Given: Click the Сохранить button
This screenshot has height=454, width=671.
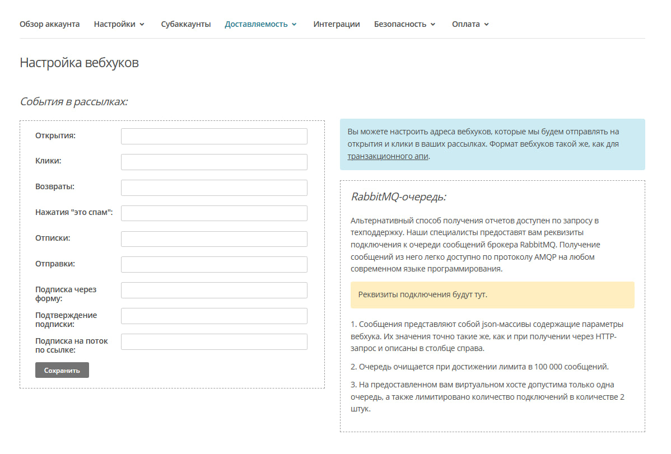Looking at the screenshot, I should pyautogui.click(x=62, y=370).
